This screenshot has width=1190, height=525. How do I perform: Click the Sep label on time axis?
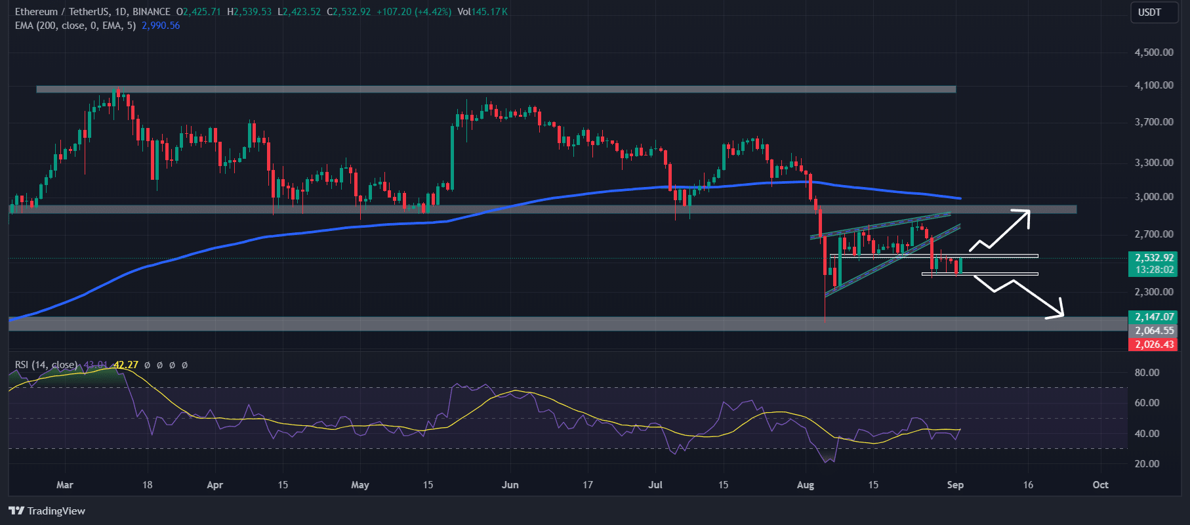(x=955, y=485)
